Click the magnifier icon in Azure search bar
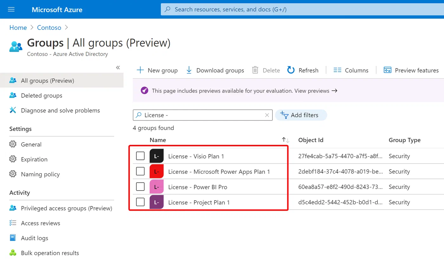444x266 pixels. [x=168, y=9]
